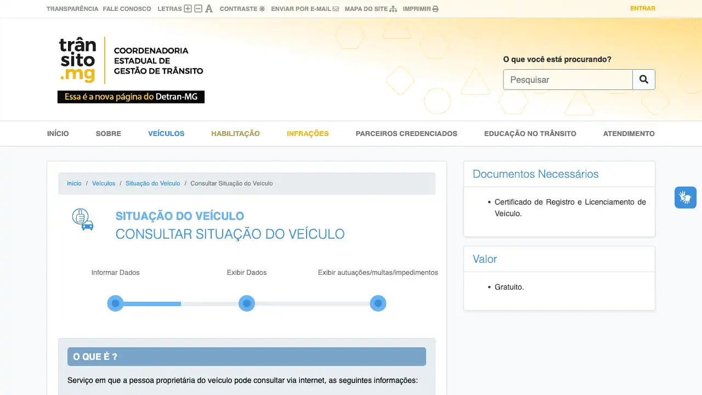
Task: Expand the Atendimento navigation menu
Action: click(629, 133)
